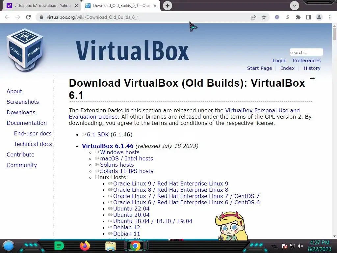Click the round purple extension icon

[x=277, y=17]
